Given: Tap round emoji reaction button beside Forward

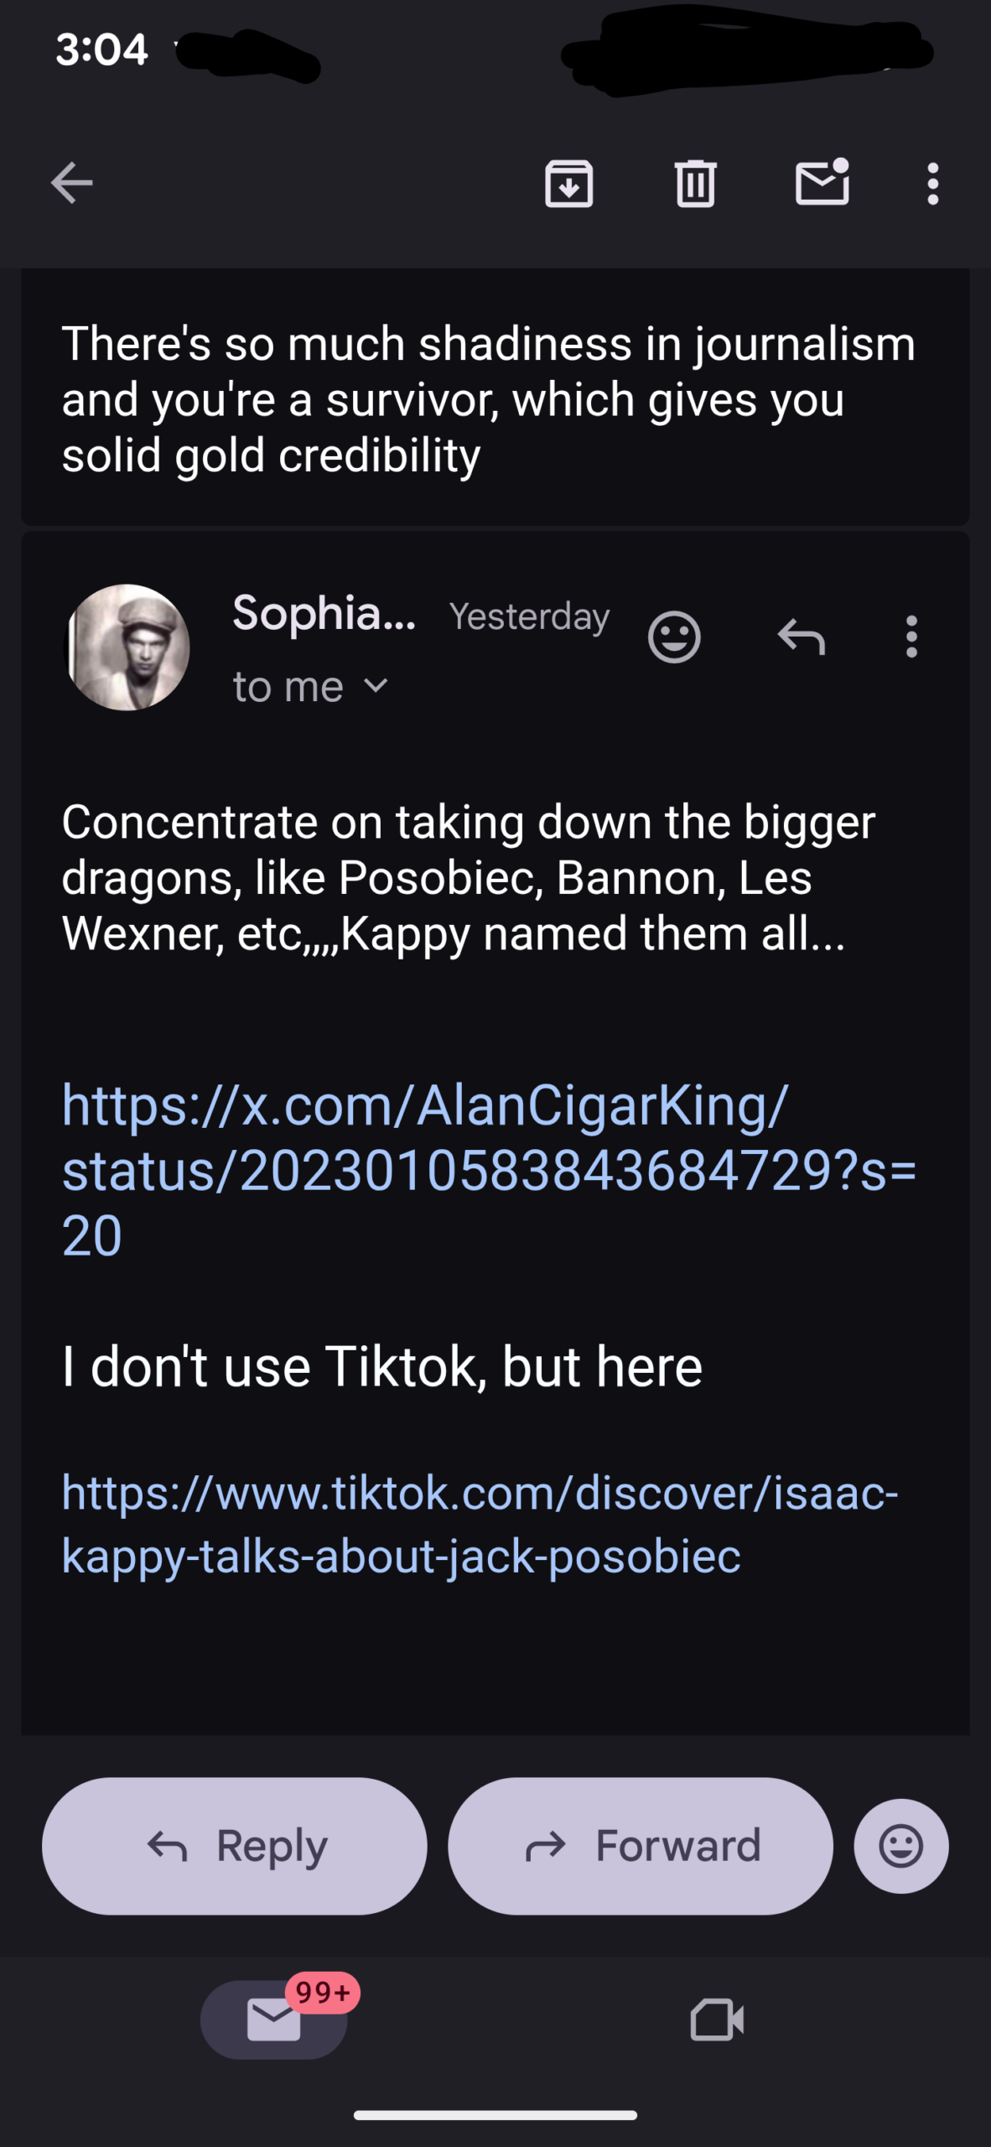Looking at the screenshot, I should click(x=901, y=1846).
